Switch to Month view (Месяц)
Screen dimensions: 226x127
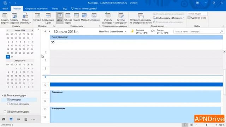tap(84, 17)
